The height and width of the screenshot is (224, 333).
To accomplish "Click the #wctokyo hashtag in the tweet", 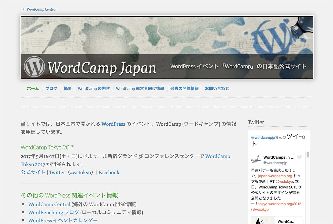I will point(261,209).
